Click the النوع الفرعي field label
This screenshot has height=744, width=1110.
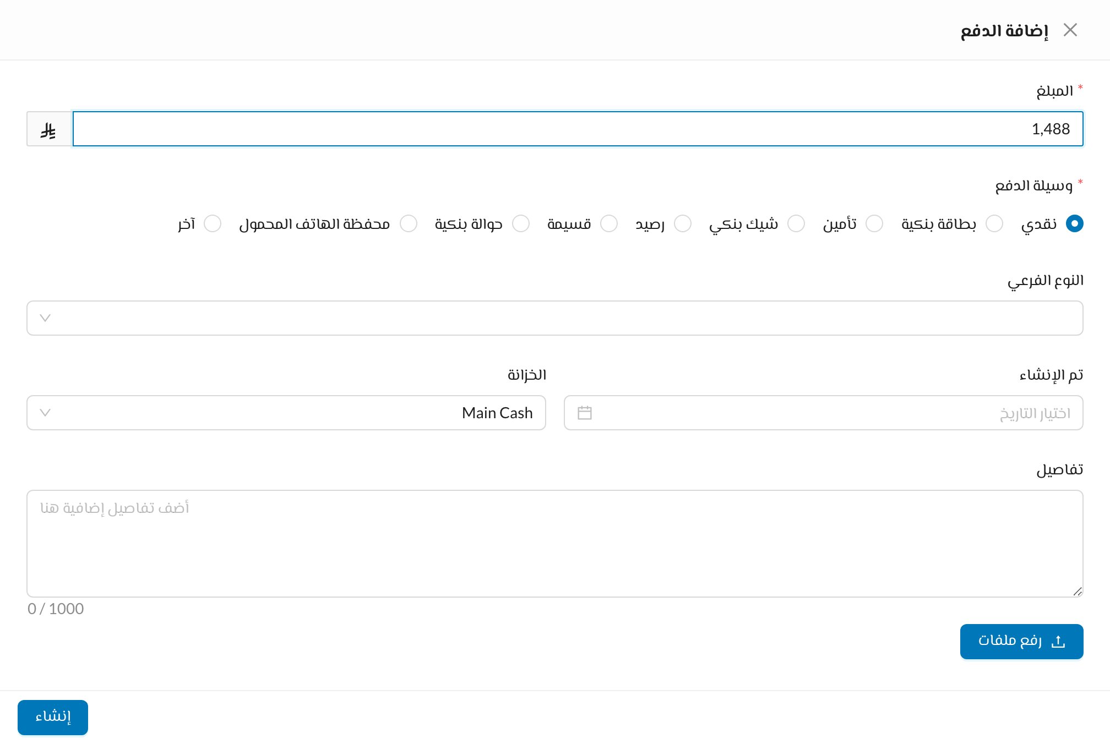tap(1046, 281)
